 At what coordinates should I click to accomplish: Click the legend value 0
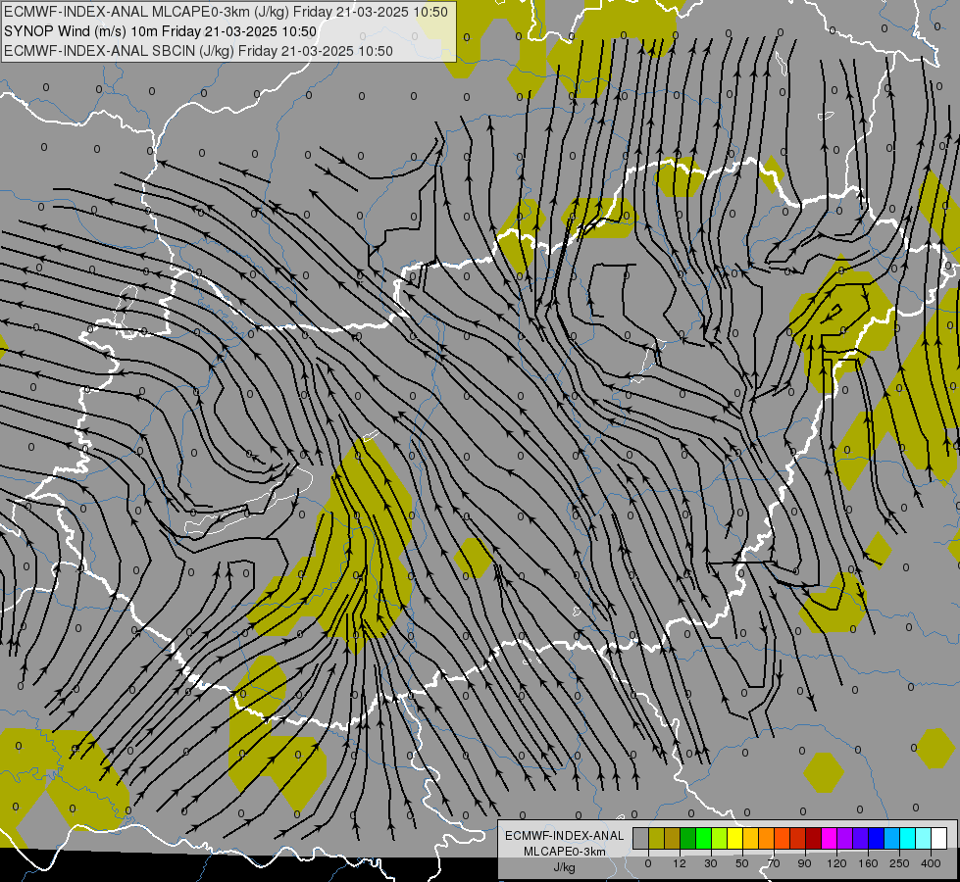[x=648, y=863]
